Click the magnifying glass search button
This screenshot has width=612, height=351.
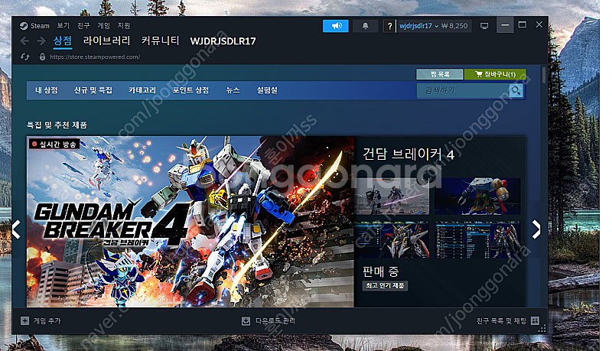point(516,91)
